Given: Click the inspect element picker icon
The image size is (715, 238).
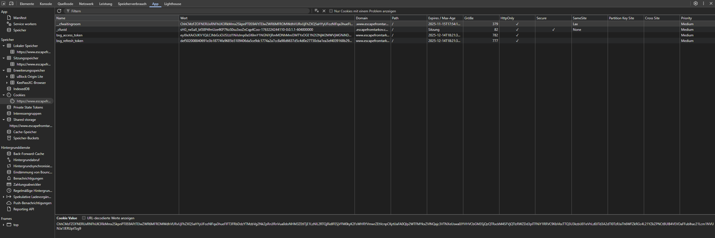Looking at the screenshot, I should tap(4, 4).
